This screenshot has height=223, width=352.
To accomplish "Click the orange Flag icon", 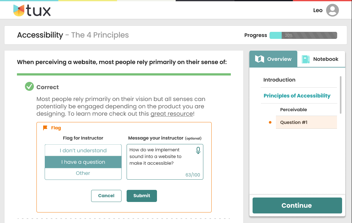I will [x=45, y=128].
